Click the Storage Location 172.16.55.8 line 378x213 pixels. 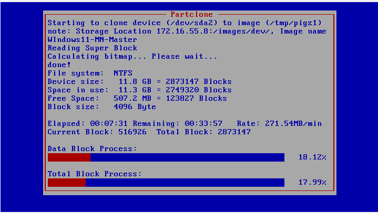coord(187,31)
